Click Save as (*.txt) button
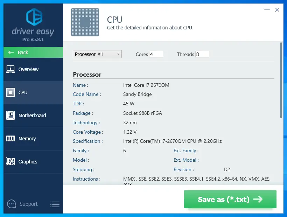Image resolution: width=287 pixels, height=217 pixels. 230,199
